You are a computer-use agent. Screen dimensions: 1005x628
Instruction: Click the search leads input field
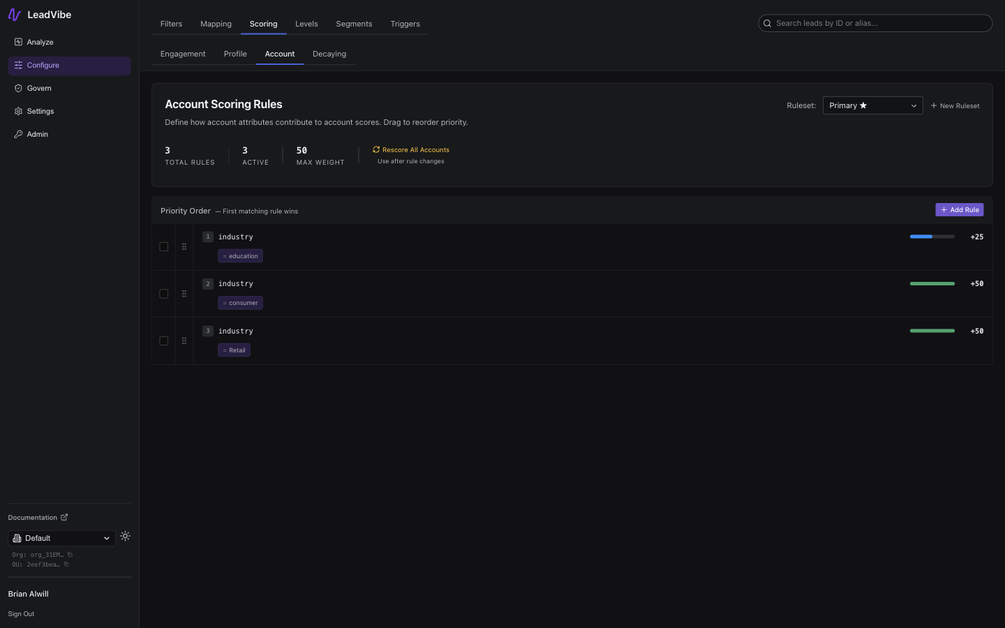(874, 23)
